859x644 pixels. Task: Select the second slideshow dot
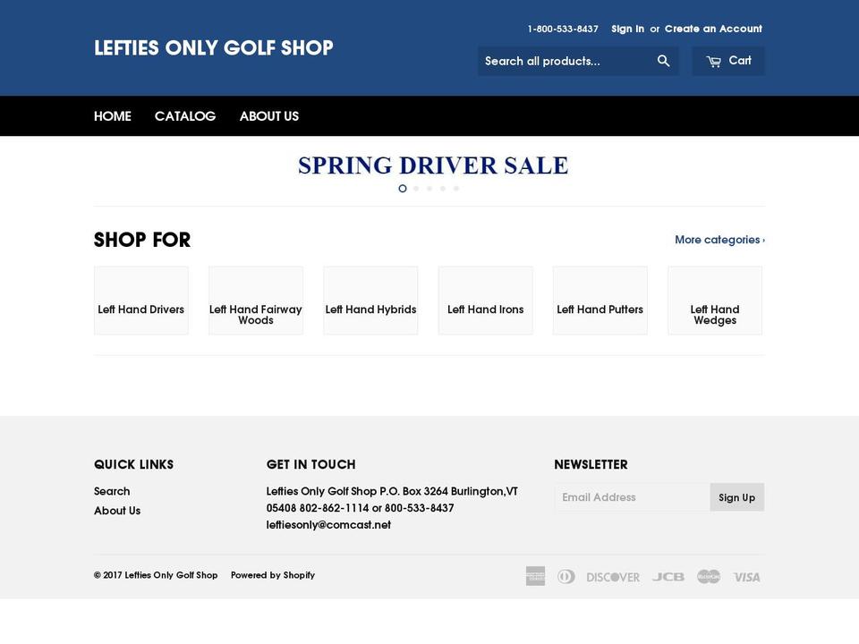pos(416,188)
